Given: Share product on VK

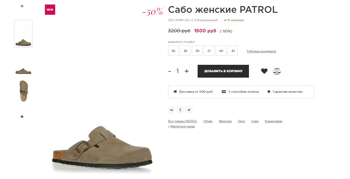Looking at the screenshot, I should 172,110.
